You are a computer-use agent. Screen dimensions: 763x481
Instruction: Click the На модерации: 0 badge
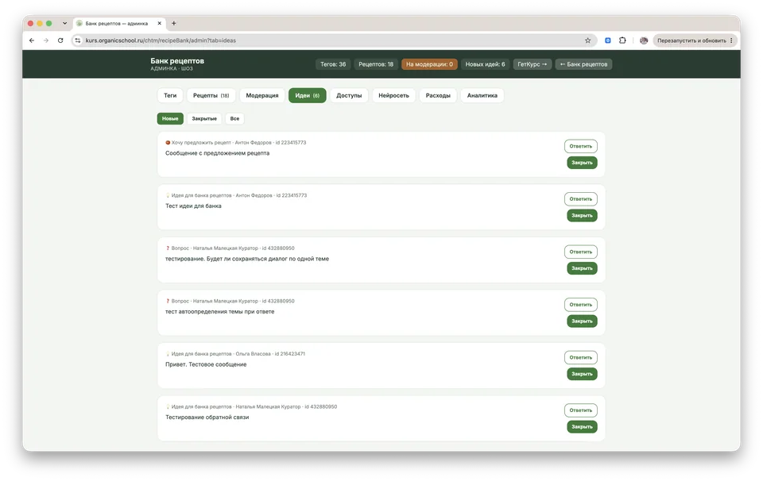coord(429,64)
